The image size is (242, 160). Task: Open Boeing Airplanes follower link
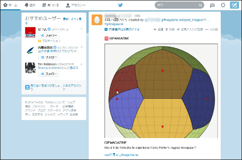coord(49,68)
